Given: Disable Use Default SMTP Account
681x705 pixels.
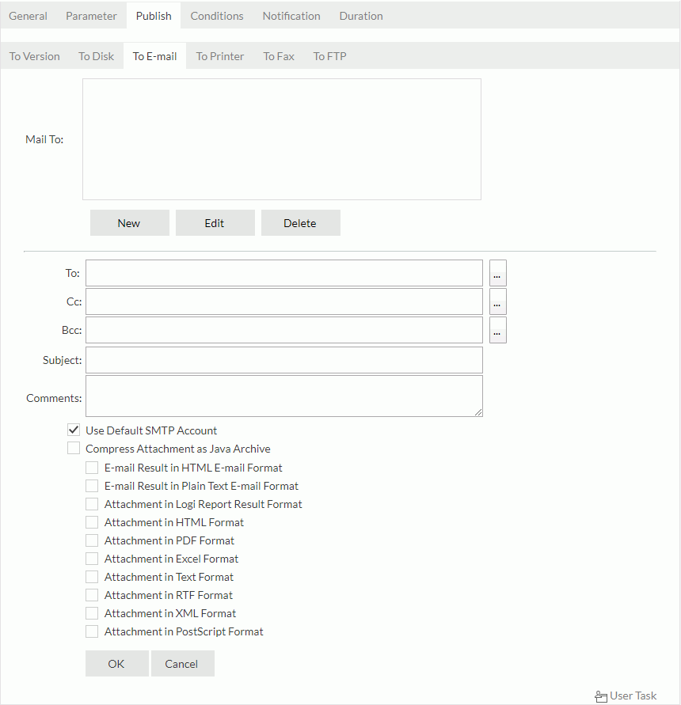Looking at the screenshot, I should tap(73, 430).
